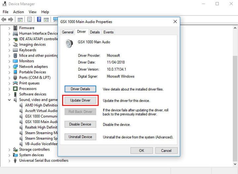The image size is (238, 174).
Task: Click the Update Driver button
Action: pos(80,100)
